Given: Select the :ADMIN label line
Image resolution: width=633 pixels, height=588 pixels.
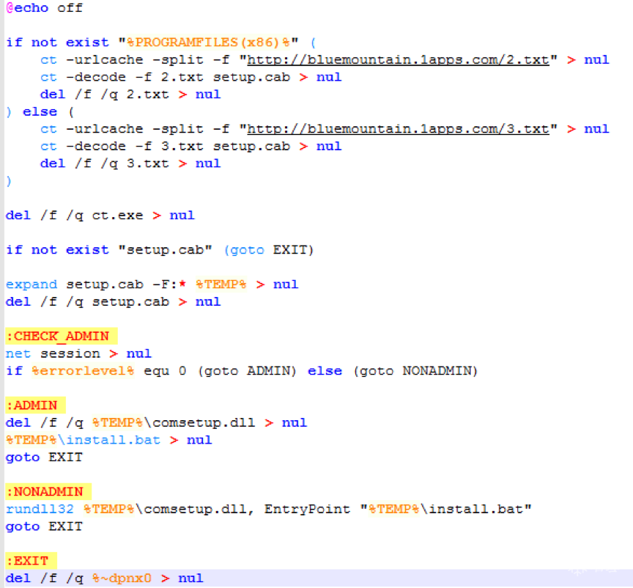Looking at the screenshot, I should (x=35, y=405).
